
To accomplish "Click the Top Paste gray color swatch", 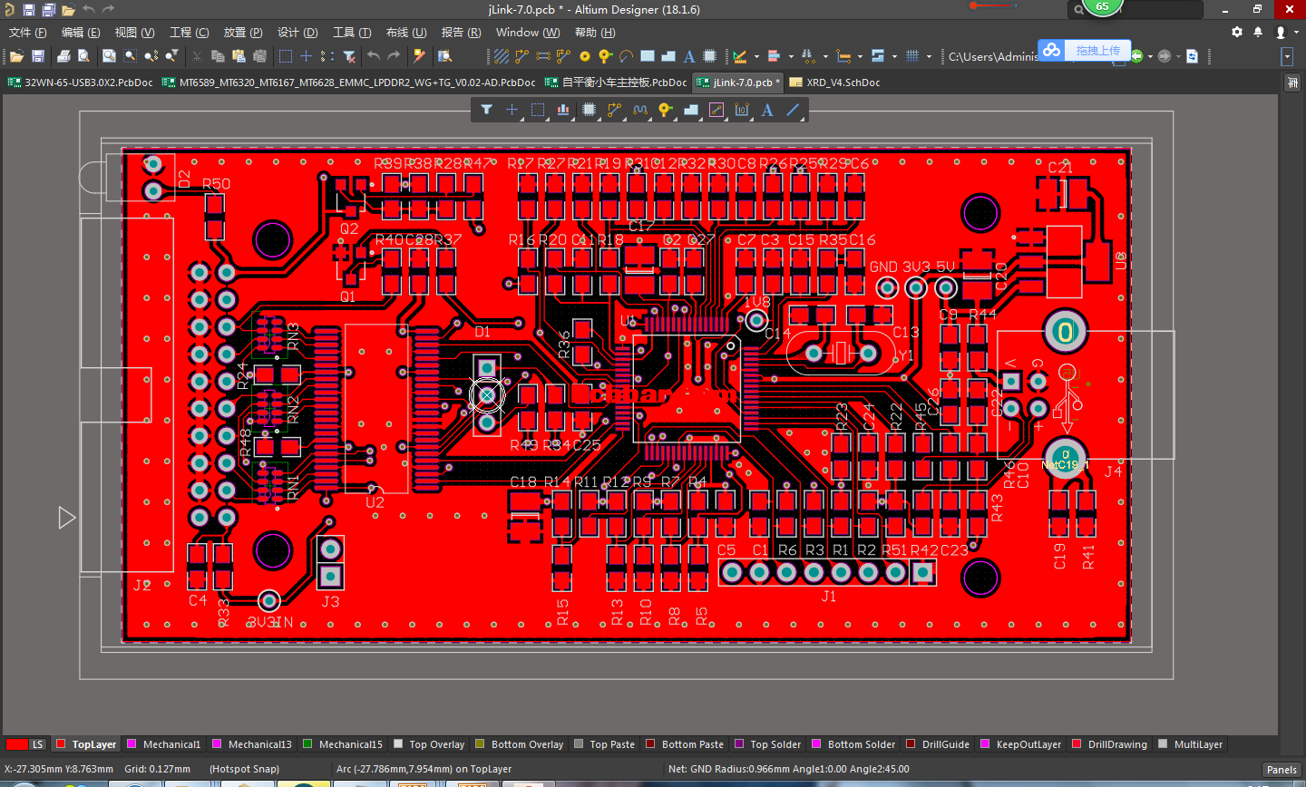I will tap(579, 743).
